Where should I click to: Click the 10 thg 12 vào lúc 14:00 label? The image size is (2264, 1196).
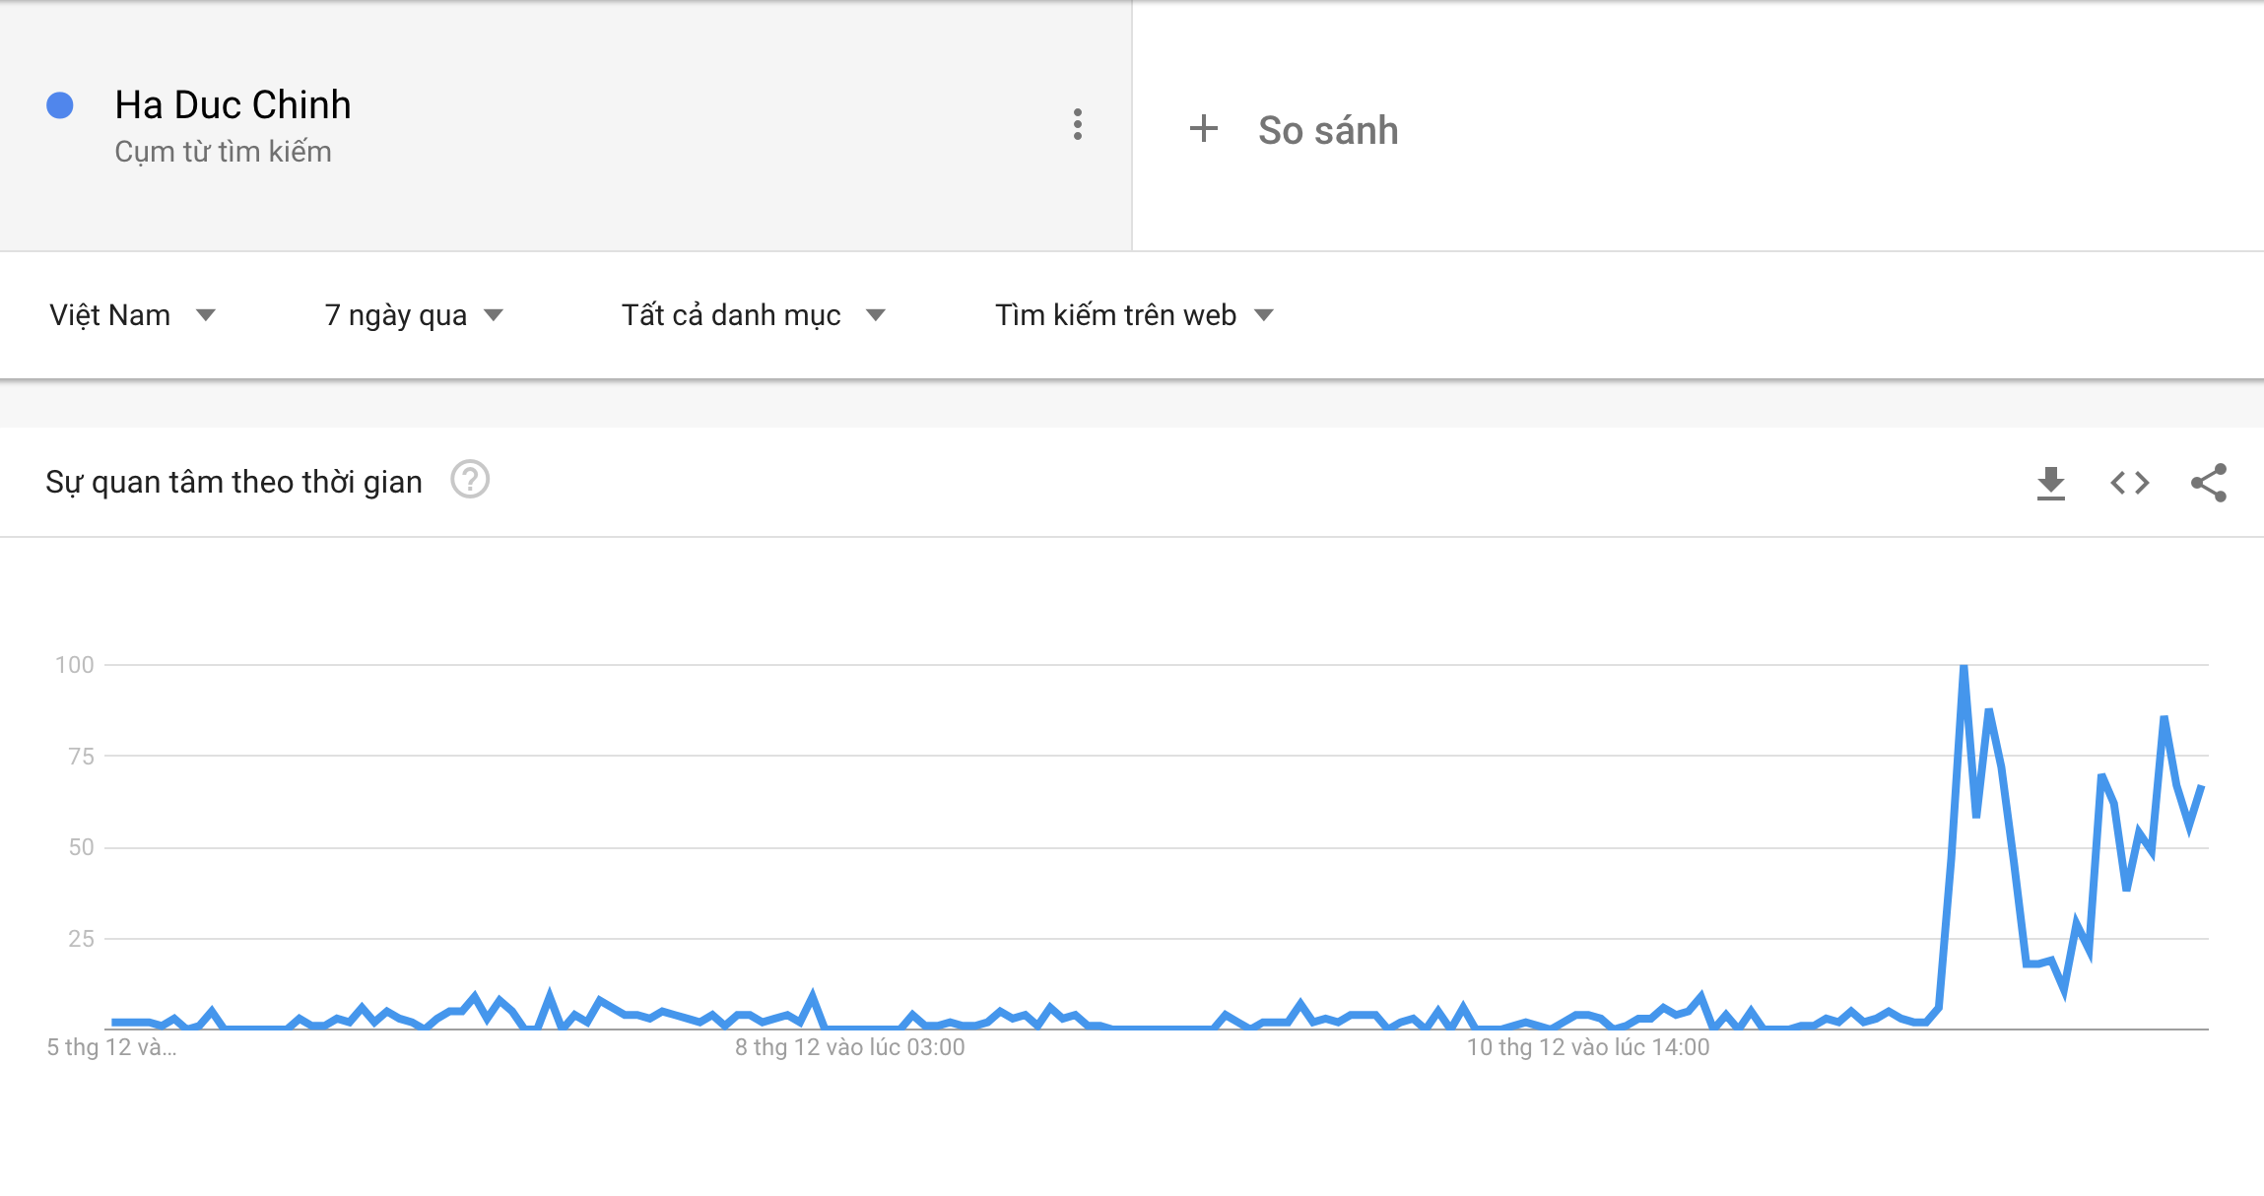[1587, 1047]
